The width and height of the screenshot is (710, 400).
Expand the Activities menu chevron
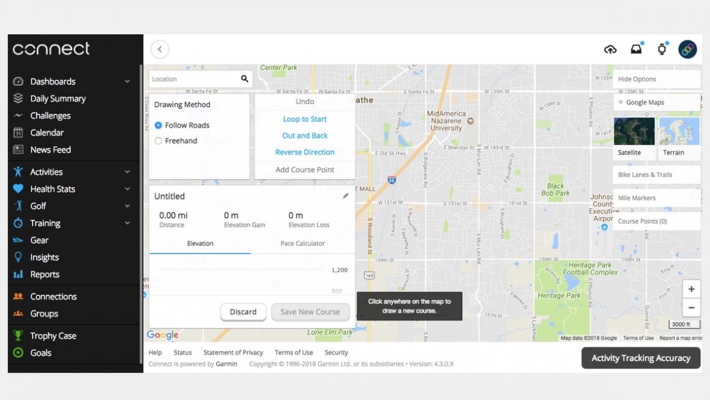pyautogui.click(x=128, y=172)
